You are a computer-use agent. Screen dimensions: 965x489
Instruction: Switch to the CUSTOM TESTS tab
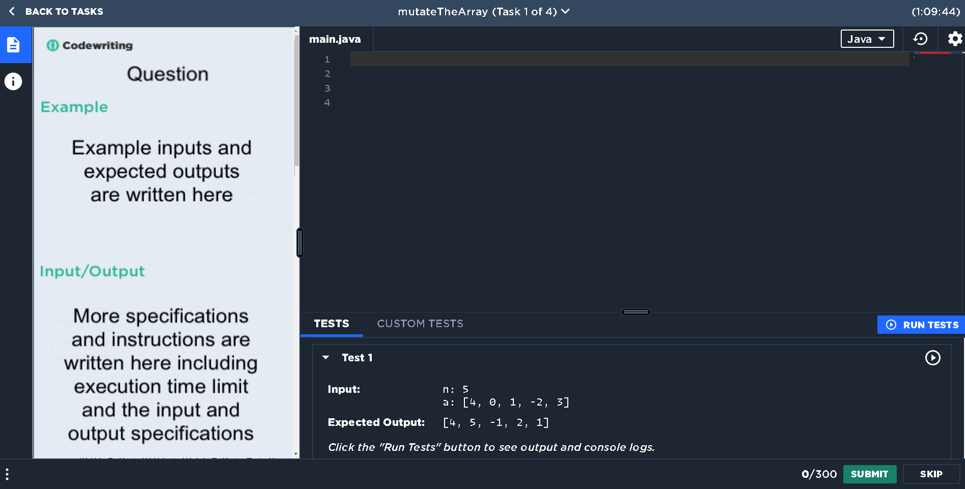[x=420, y=324]
